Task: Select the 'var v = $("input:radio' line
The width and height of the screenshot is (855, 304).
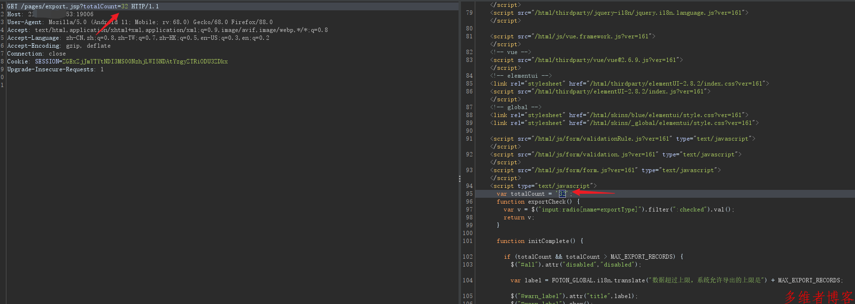Action: pos(619,210)
